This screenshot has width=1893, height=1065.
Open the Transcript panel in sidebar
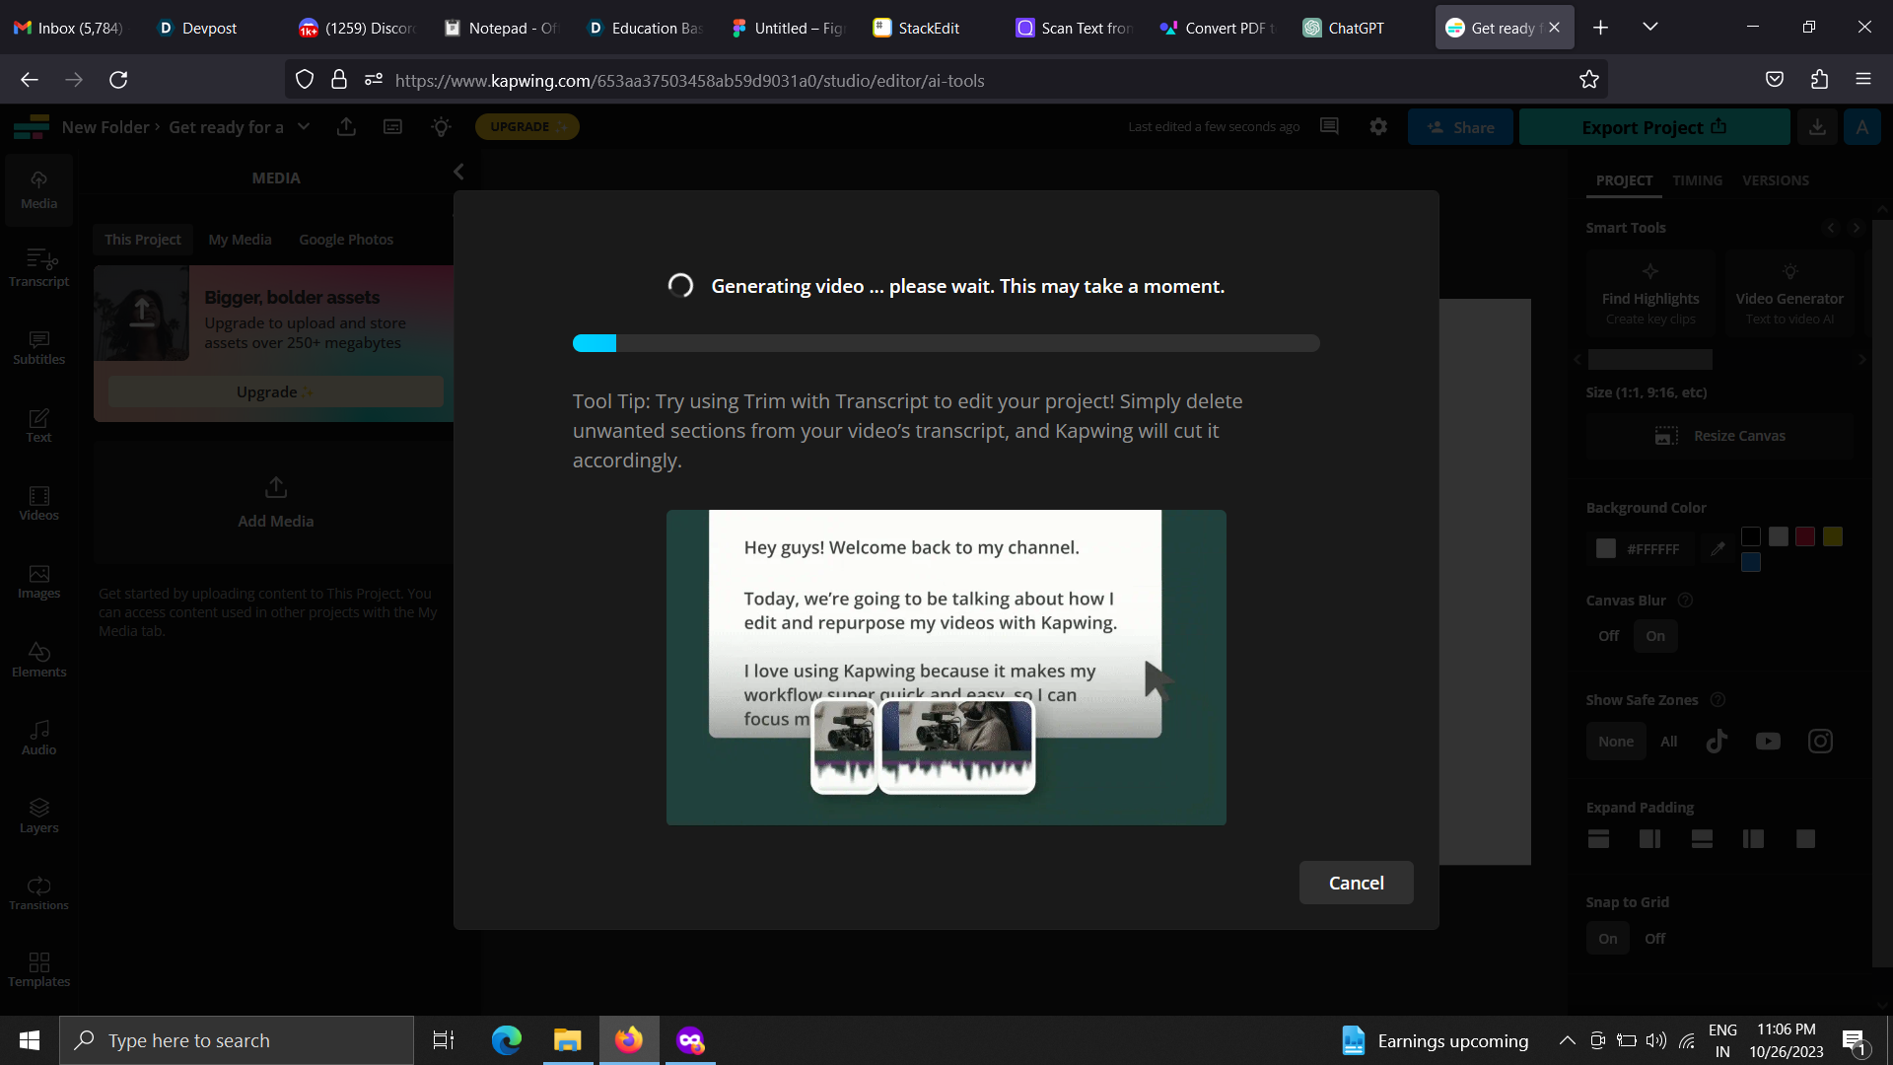pos(38,267)
